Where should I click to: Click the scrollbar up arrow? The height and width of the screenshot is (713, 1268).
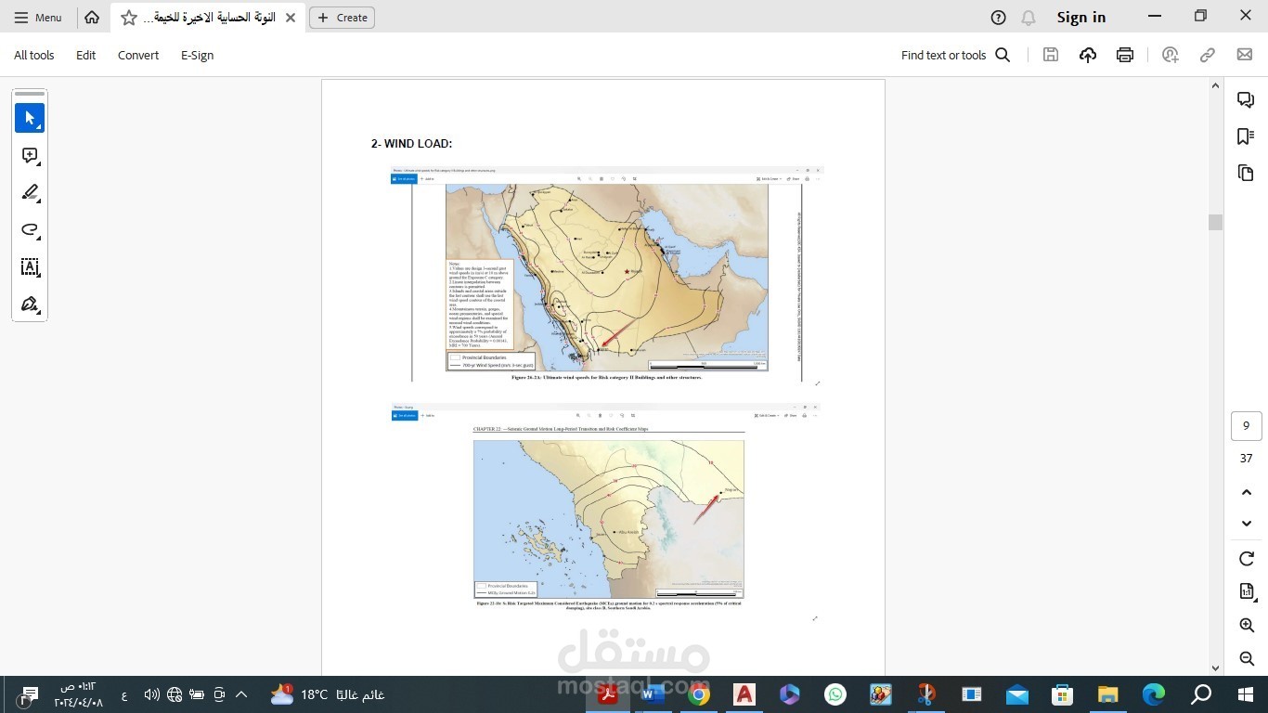pos(1215,86)
